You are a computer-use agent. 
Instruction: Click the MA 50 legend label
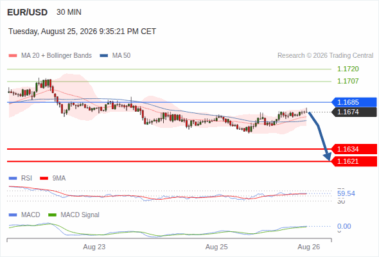pos(121,56)
